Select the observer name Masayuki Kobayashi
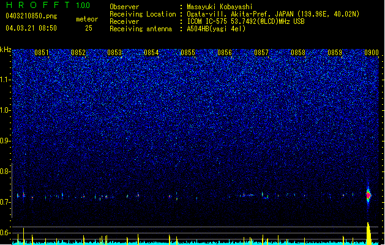 coord(220,7)
